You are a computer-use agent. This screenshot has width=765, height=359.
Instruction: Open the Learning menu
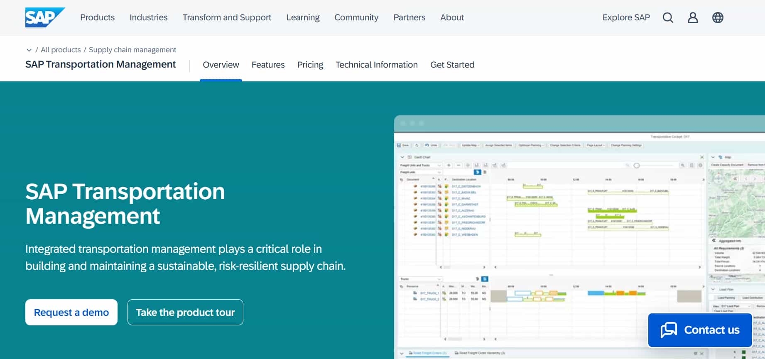point(303,17)
